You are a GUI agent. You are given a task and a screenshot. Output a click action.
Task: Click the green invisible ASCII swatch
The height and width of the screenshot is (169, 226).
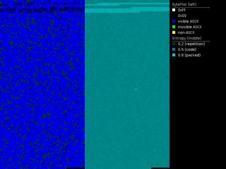(x=174, y=27)
